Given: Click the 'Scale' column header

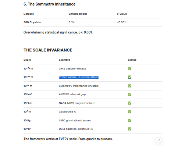Looking at the screenshot, I should [27, 60].
